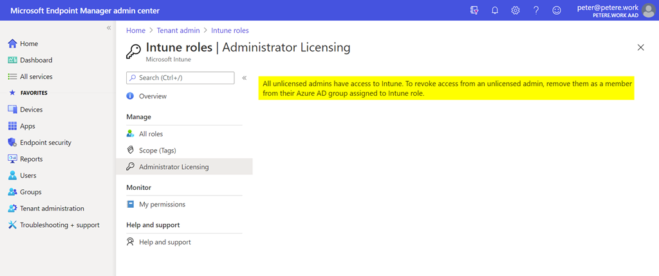
Task: Select My permissions under Monitor
Action: point(162,205)
